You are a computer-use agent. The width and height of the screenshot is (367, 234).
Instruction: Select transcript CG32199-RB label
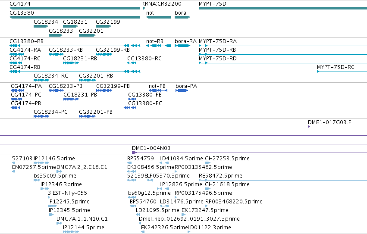113,50
